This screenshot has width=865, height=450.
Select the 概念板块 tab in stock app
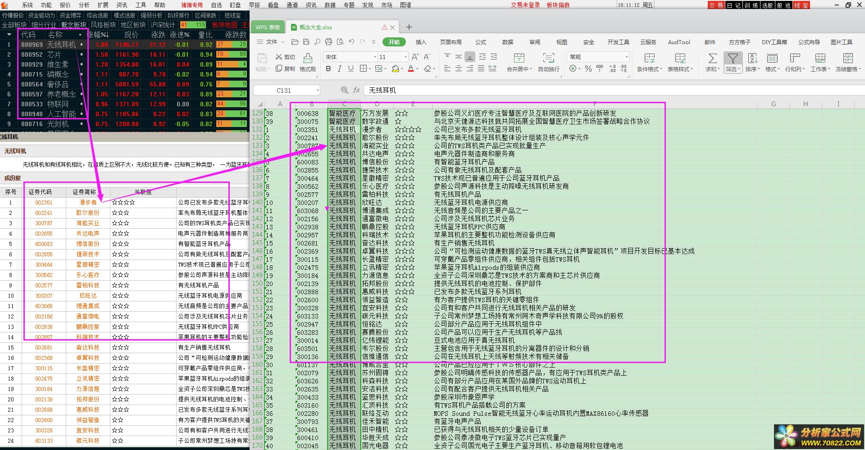74,25
